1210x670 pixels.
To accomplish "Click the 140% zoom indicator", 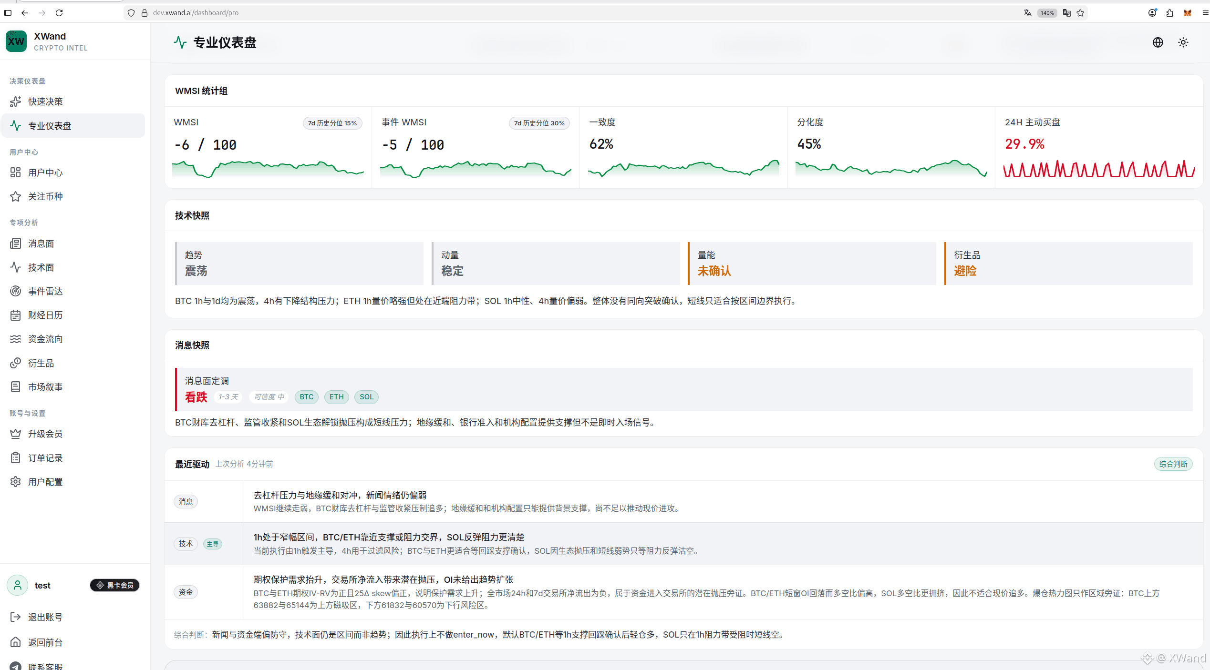I will click(1047, 13).
